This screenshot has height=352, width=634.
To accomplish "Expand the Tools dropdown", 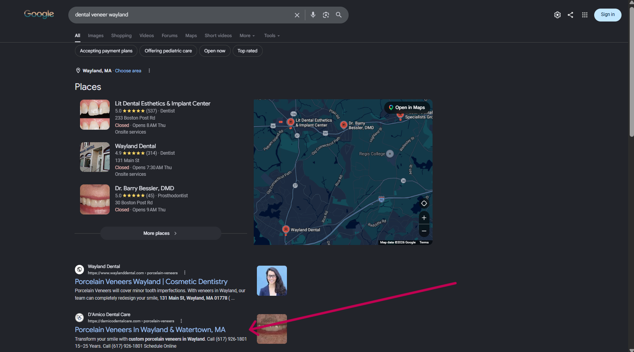I will 272,36.
